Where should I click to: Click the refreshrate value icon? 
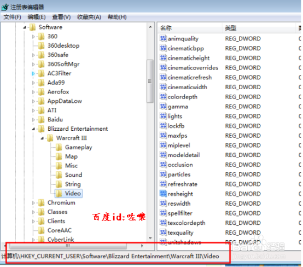(x=163, y=184)
